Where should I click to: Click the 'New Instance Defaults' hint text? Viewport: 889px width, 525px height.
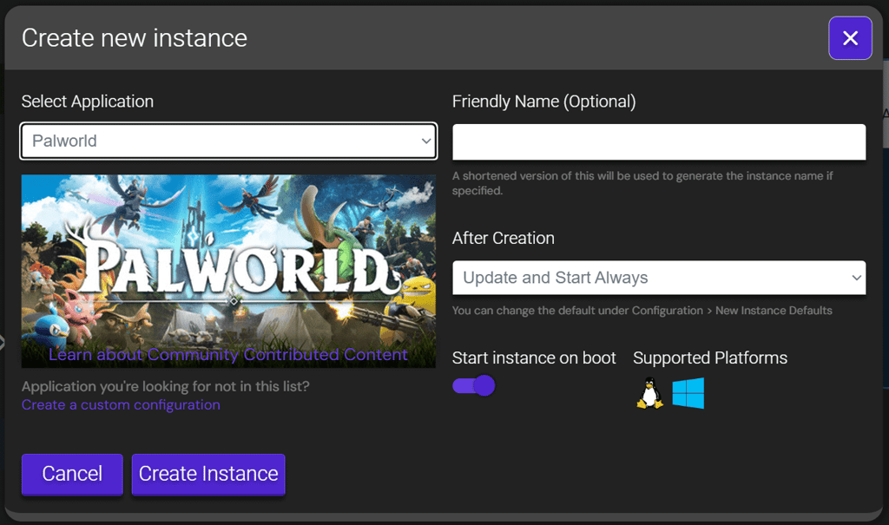tap(774, 311)
